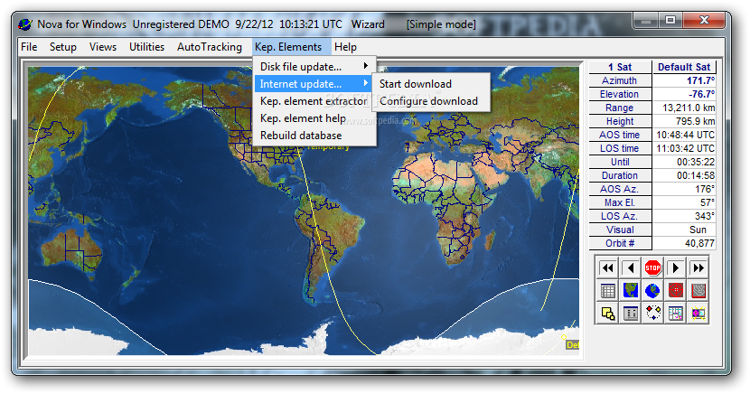The height and width of the screenshot is (394, 750).
Task: Minimize the Nova window
Action: pos(647,20)
